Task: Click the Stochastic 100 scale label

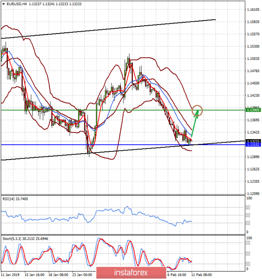Action: click(x=249, y=238)
